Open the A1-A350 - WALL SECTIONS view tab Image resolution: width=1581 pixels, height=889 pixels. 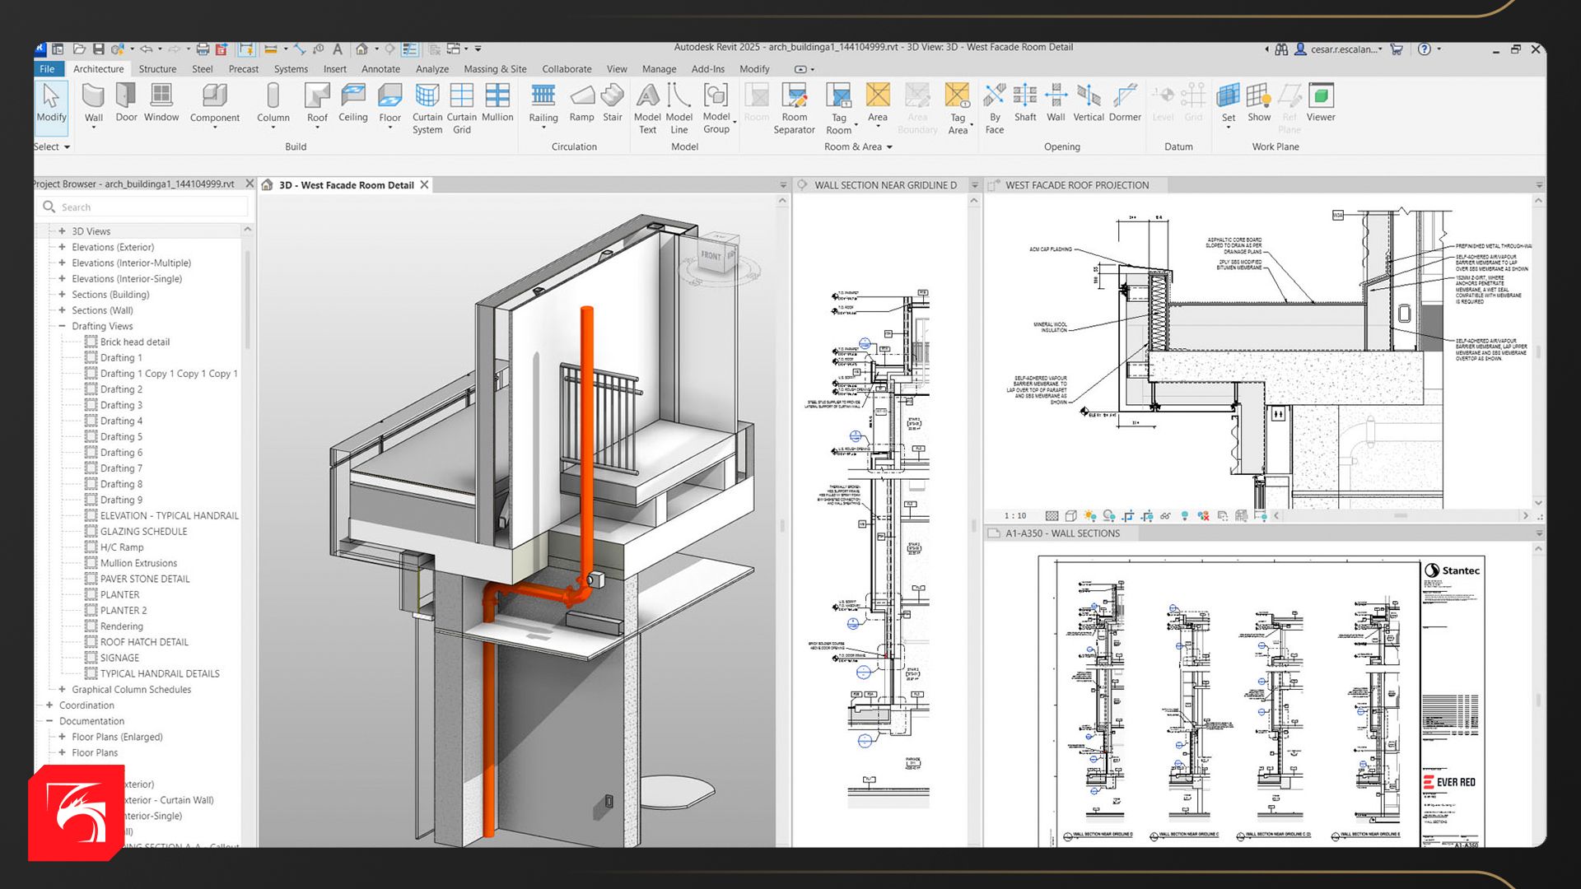pyautogui.click(x=1062, y=533)
